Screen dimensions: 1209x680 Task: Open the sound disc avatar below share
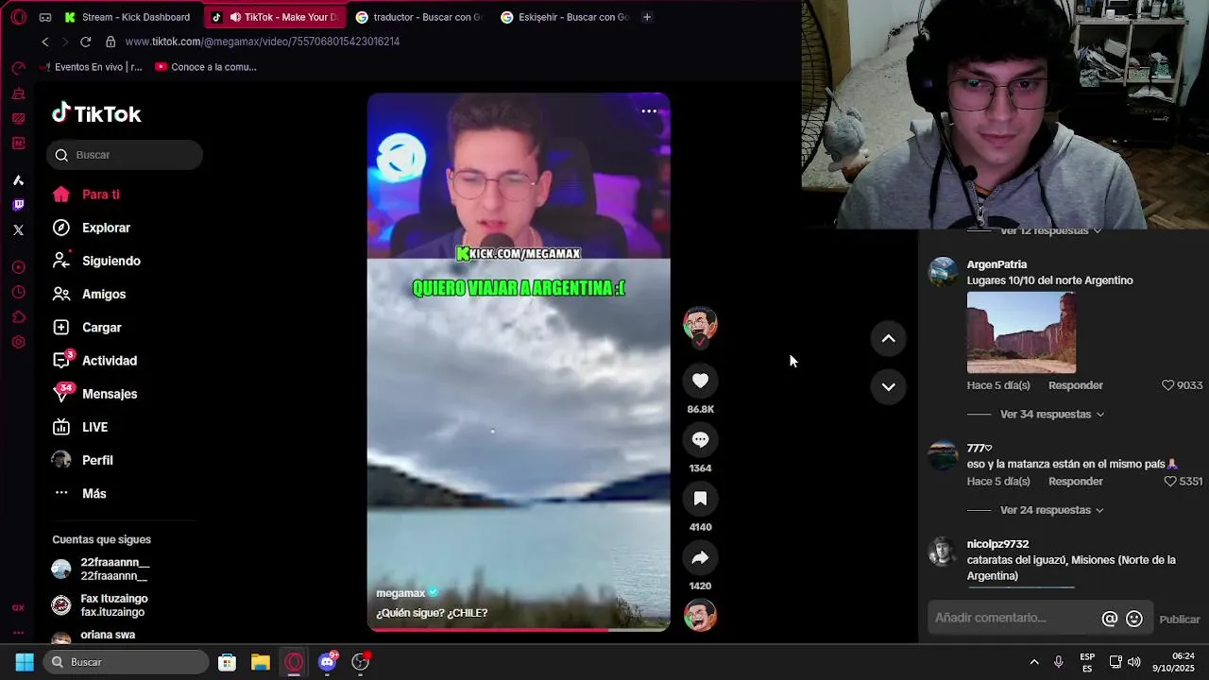(x=700, y=615)
